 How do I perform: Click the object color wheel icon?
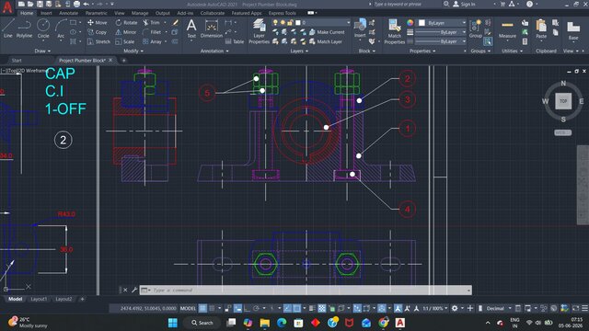click(410, 23)
